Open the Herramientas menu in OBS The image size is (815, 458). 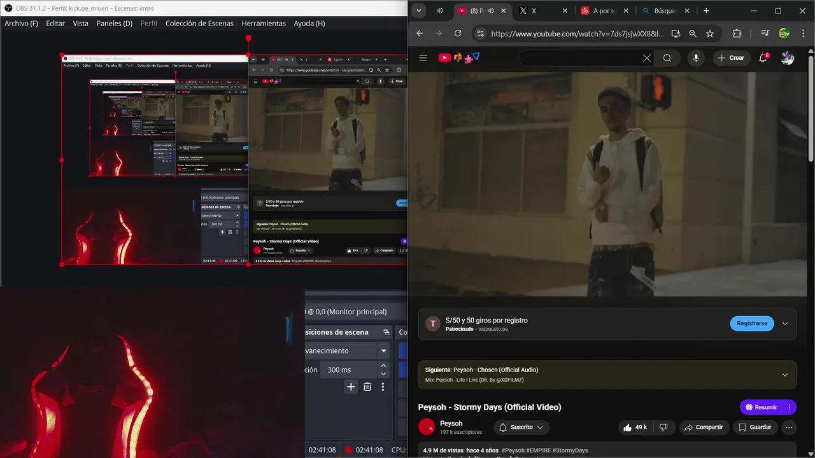(x=264, y=23)
